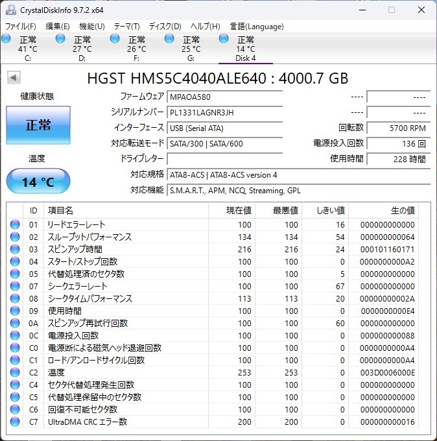Click blue status orb of attribute C2

pos(15,372)
